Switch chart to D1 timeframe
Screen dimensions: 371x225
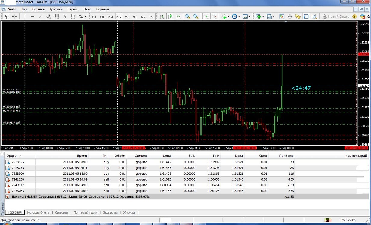(x=143, y=16)
